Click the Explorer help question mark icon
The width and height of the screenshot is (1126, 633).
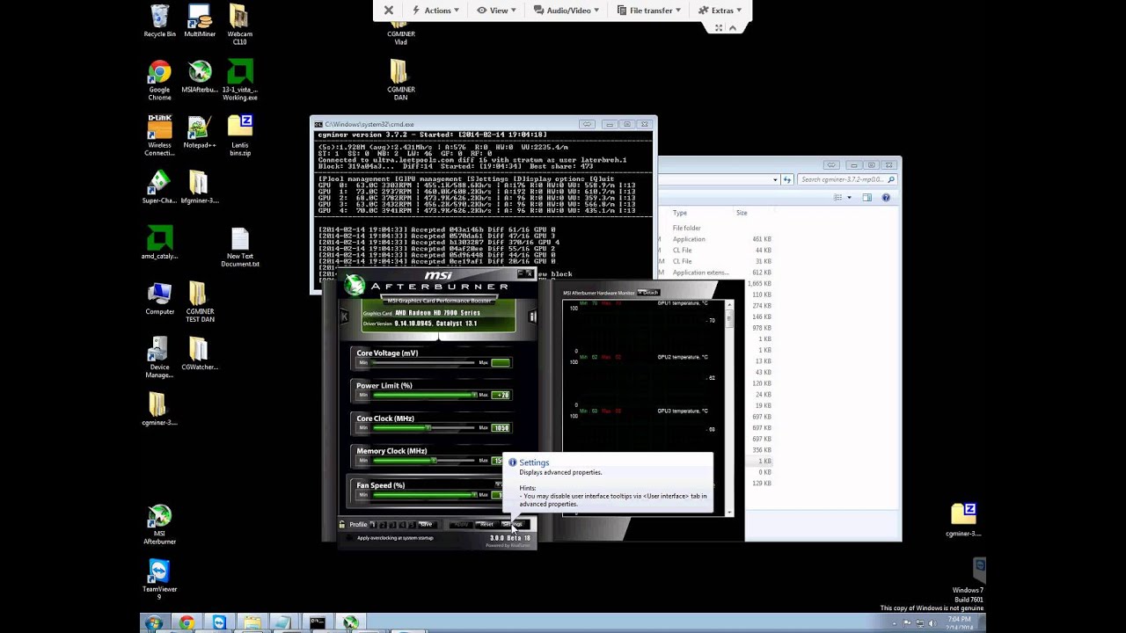tap(886, 198)
